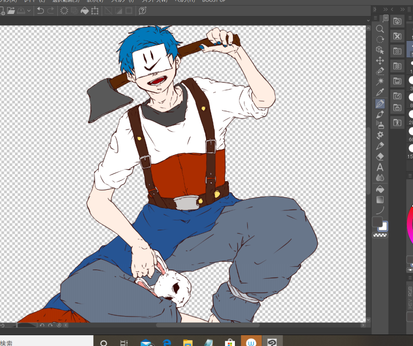Click the main drawing color swatch
The width and height of the screenshot is (413, 346).
point(377,222)
